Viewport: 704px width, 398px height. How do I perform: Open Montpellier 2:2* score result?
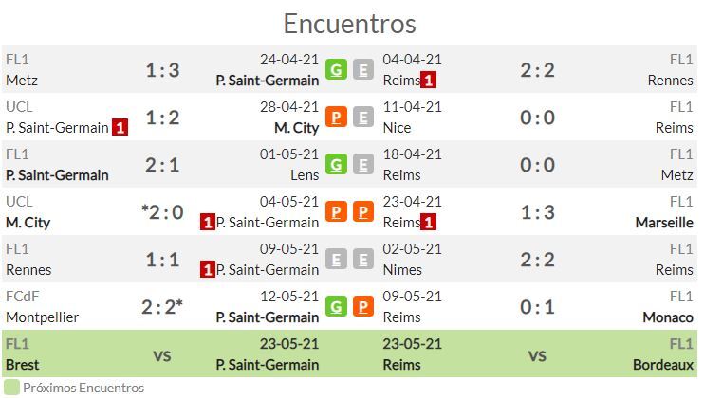(x=162, y=307)
